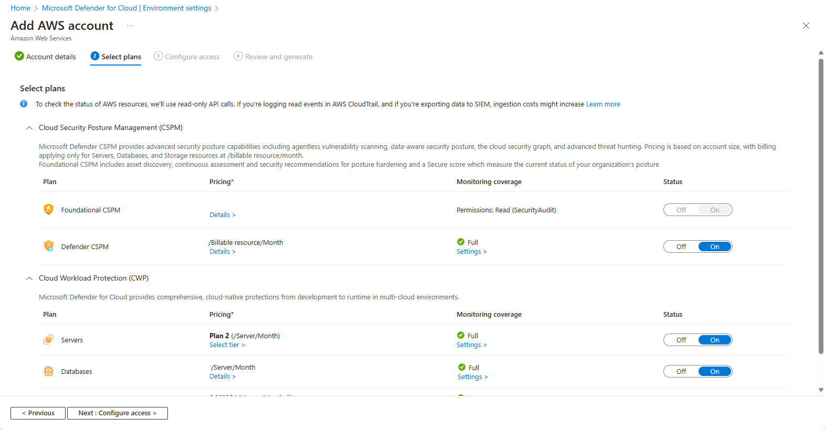The height and width of the screenshot is (430, 825).
Task: Set the Databases plan status to Off
Action: pos(681,371)
